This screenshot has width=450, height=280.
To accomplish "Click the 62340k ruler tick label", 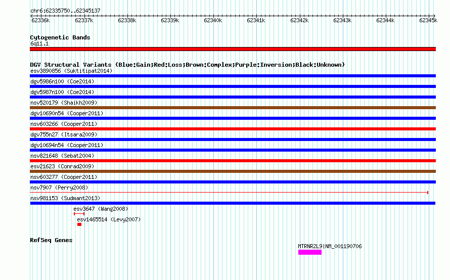I will pos(213,21).
